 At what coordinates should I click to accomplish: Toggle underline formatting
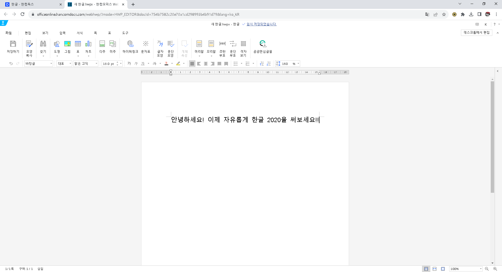(x=142, y=64)
